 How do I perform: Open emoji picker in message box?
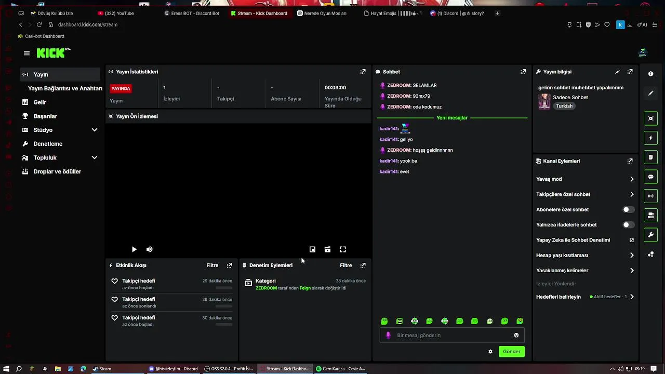[x=516, y=336]
